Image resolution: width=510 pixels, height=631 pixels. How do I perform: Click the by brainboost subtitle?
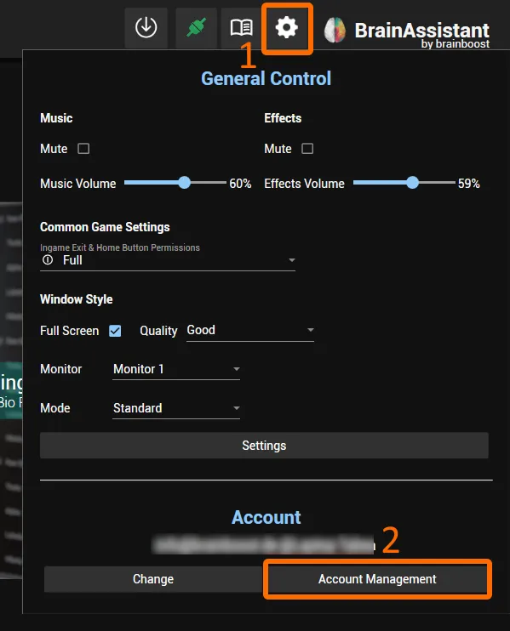(x=456, y=43)
